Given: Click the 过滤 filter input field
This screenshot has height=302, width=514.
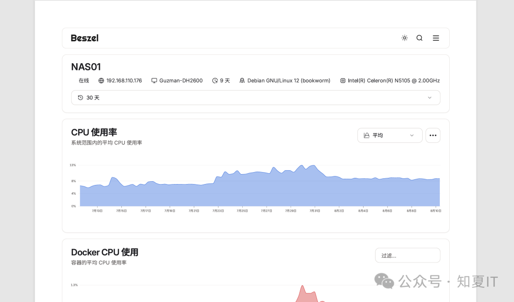Looking at the screenshot, I should point(407,255).
